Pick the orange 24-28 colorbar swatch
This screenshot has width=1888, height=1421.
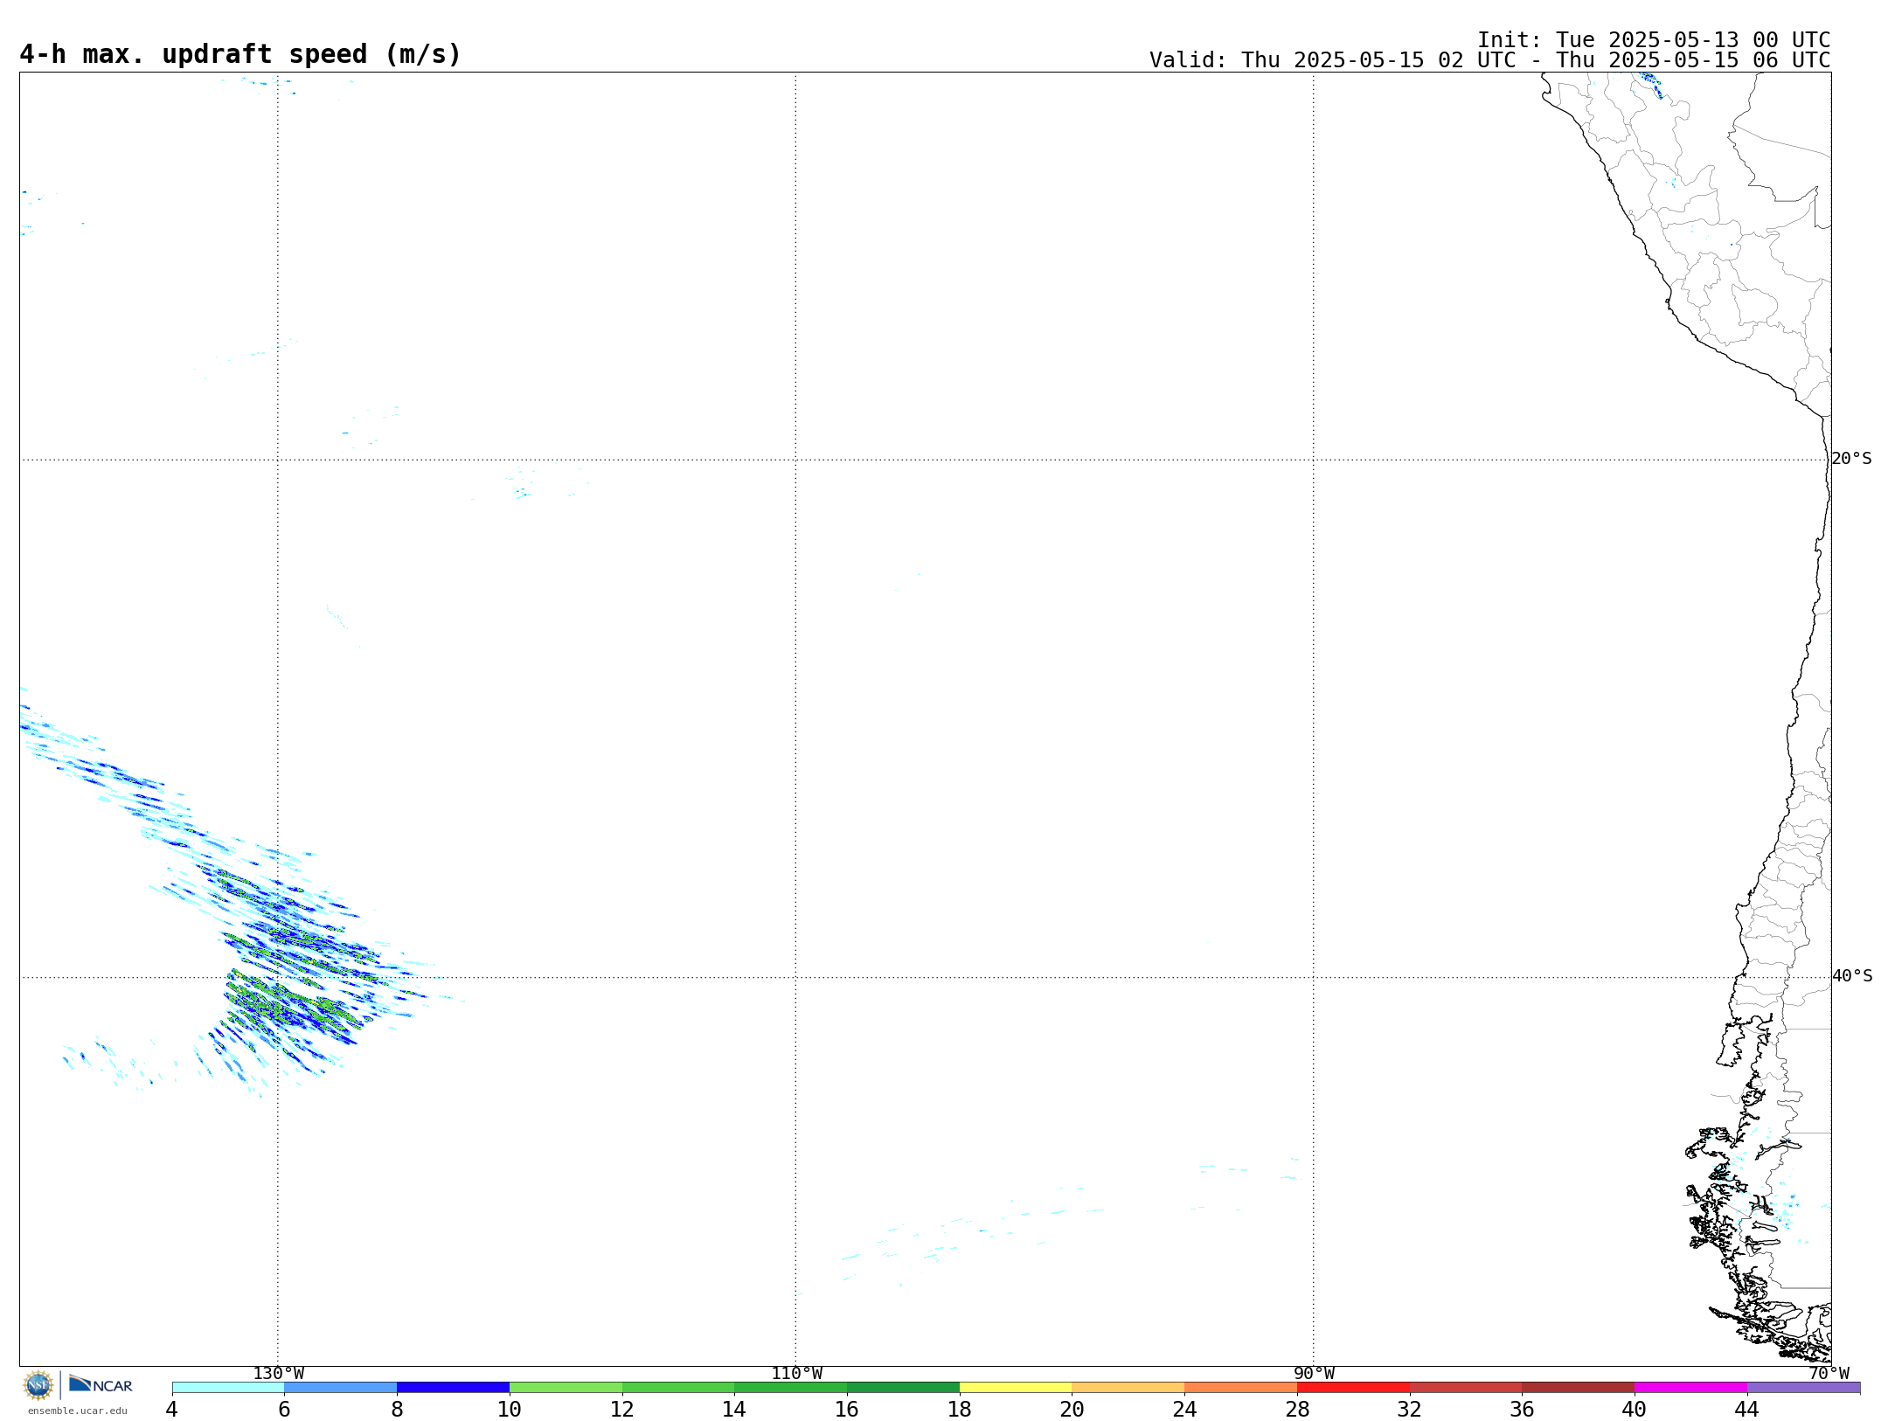point(1240,1388)
